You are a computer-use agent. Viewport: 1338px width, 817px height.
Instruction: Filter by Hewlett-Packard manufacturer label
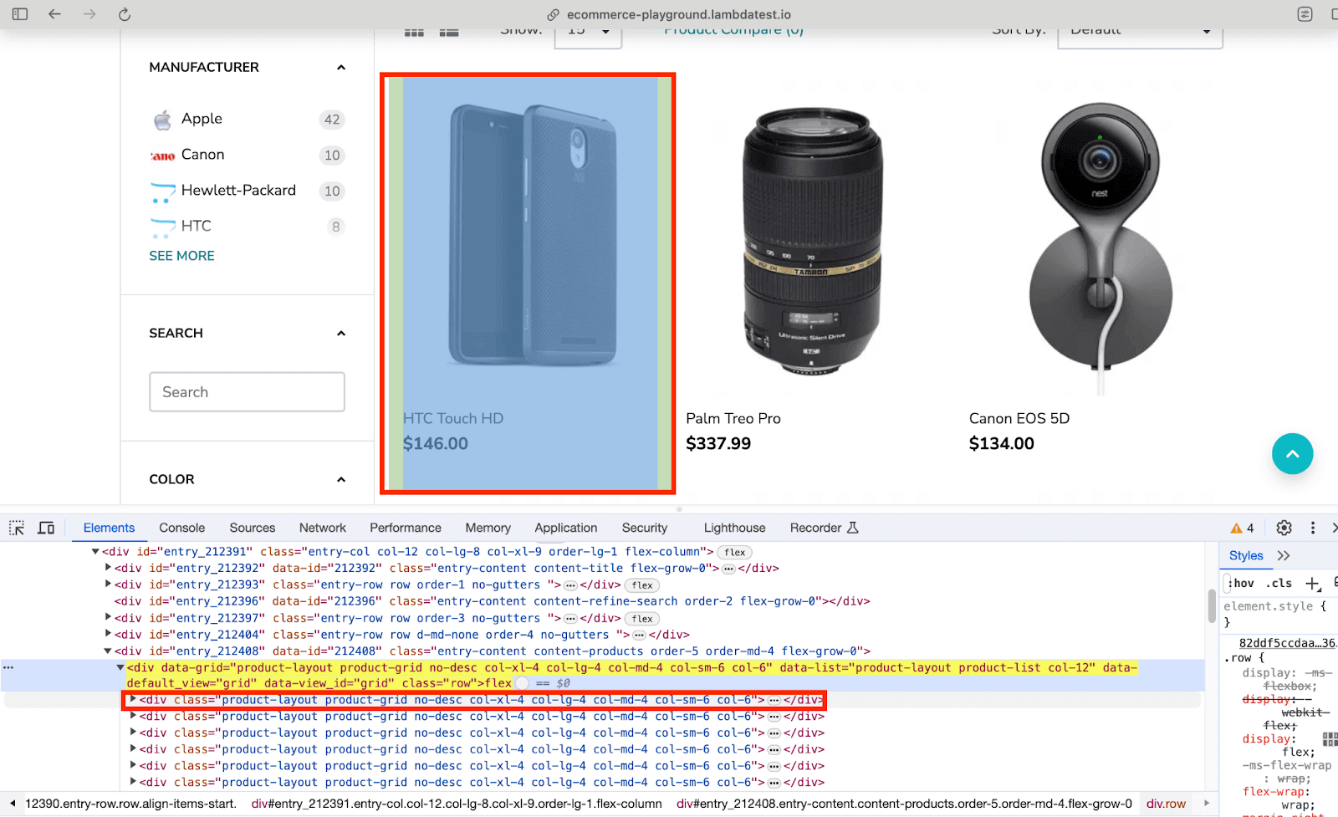238,190
